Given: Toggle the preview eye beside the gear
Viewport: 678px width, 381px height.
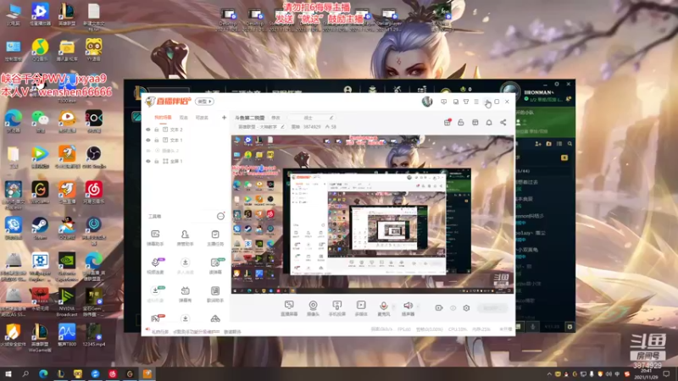Looking at the screenshot, I should [453, 308].
